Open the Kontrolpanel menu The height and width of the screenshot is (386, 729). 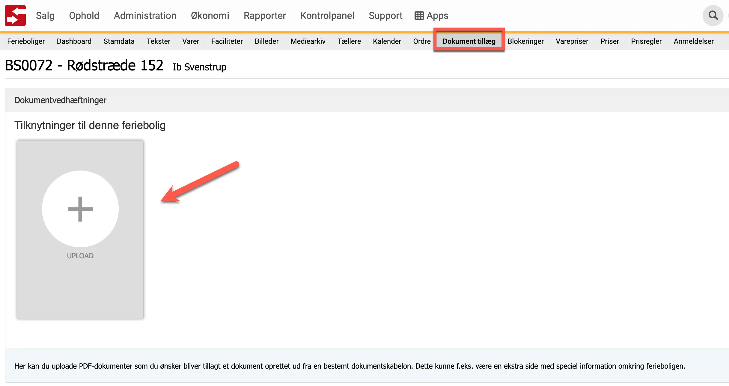click(327, 15)
